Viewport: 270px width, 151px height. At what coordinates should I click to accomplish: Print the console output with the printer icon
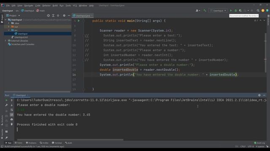[12, 119]
